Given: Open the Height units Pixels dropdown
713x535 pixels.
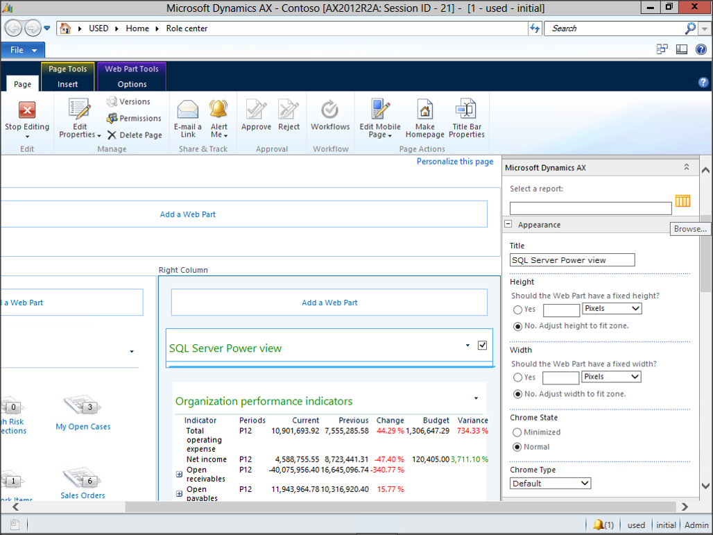Looking at the screenshot, I should coord(612,309).
